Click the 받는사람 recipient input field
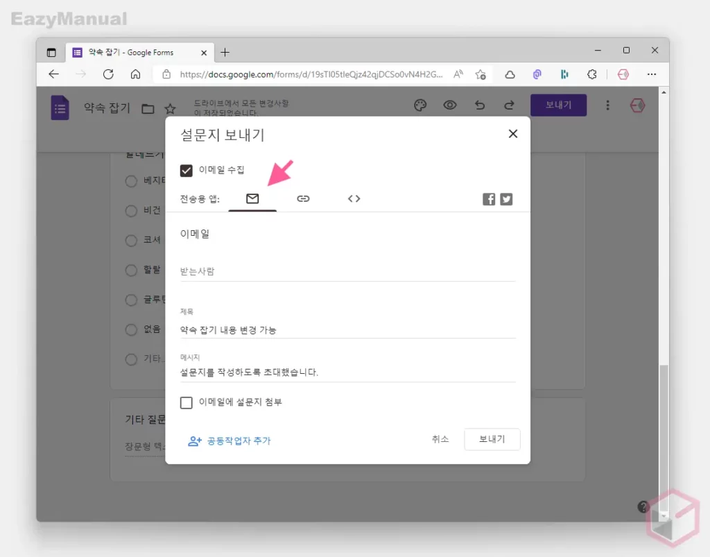Image resolution: width=710 pixels, height=557 pixels. (347, 271)
